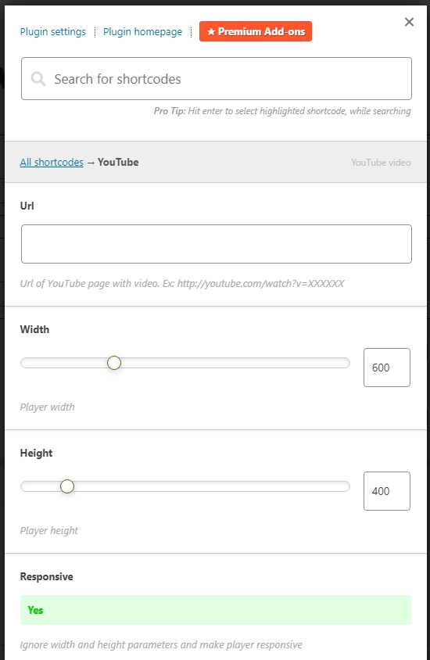Screen dimensions: 430x660
Task: Click the Height slider track's far end
Action: (x=345, y=486)
